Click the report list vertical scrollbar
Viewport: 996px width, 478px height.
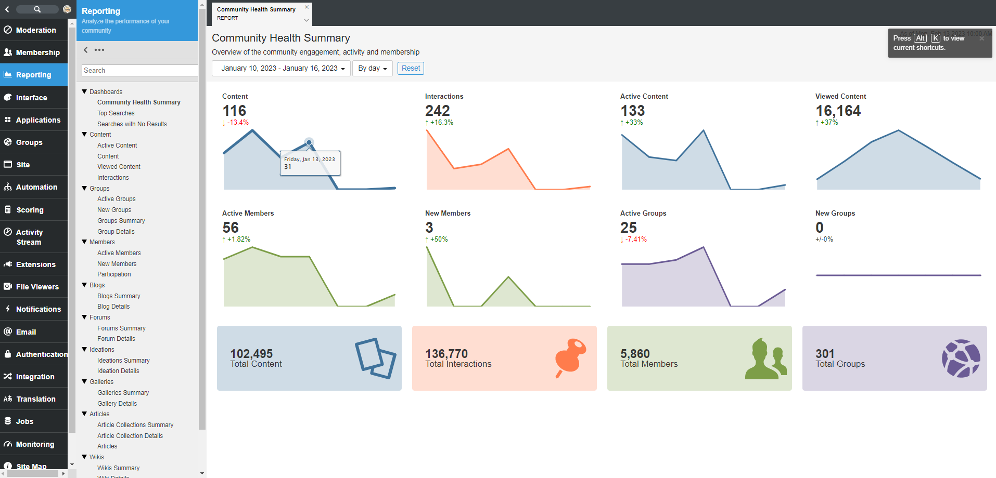[202, 218]
